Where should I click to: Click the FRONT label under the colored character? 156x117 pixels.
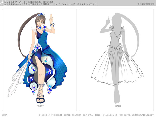40,106
